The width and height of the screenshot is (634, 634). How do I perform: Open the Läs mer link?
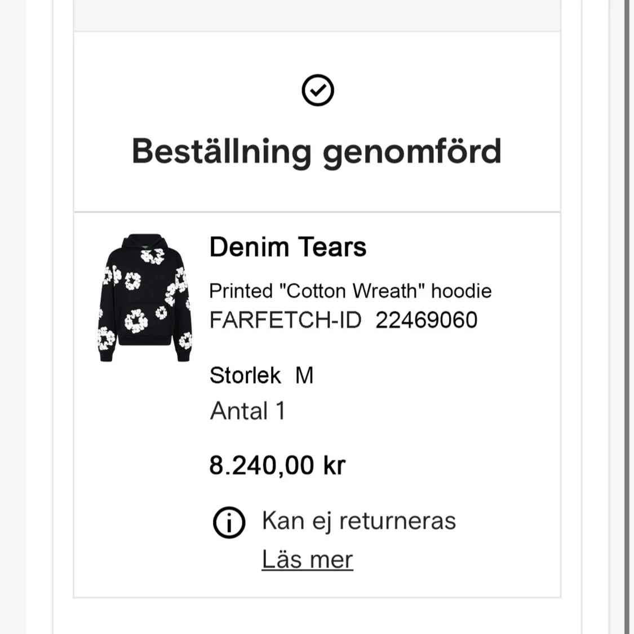click(307, 559)
